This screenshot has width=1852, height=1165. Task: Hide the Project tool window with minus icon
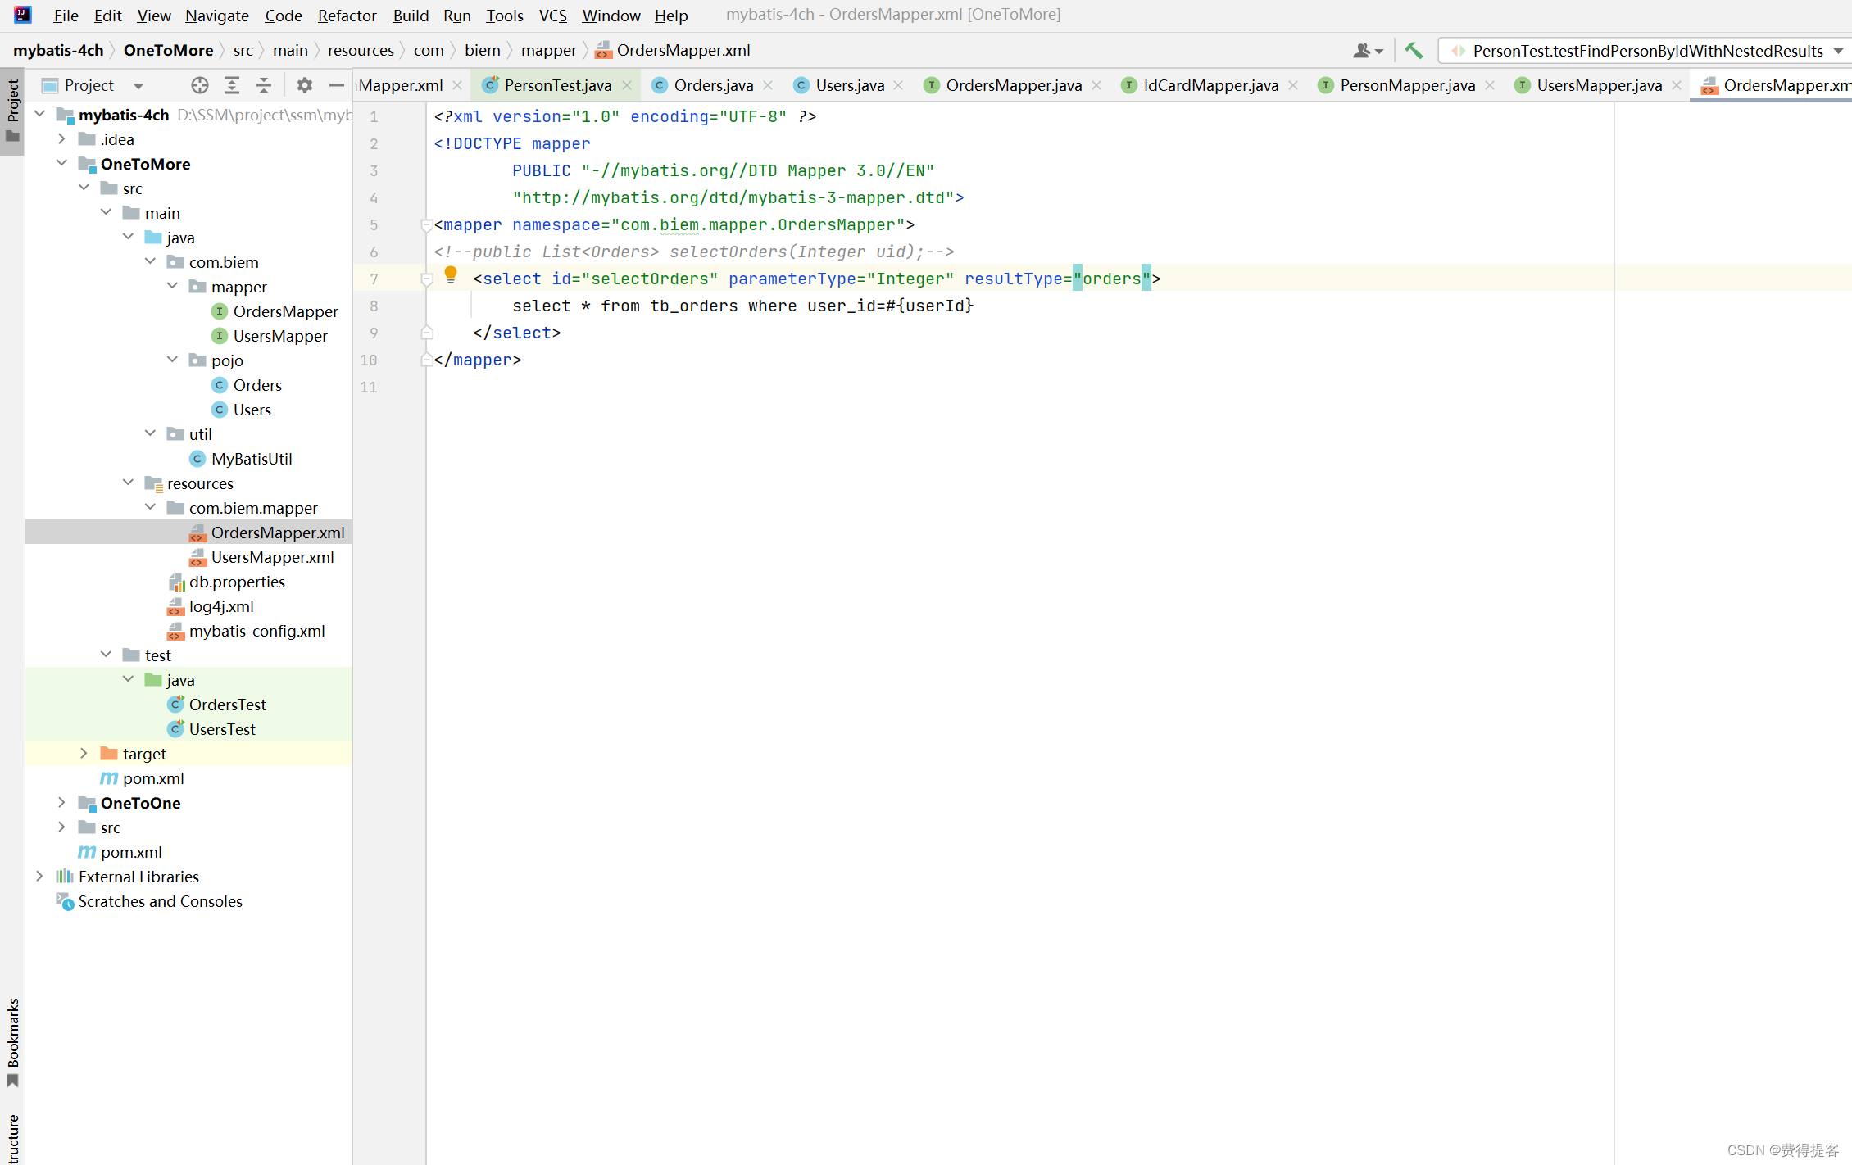tap(336, 85)
